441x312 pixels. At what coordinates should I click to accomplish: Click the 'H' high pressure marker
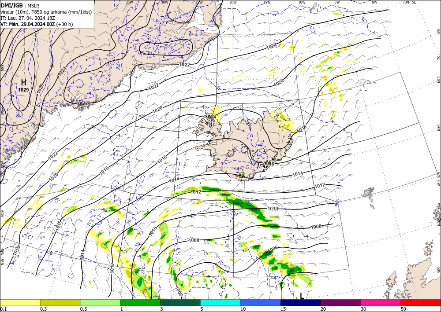click(24, 82)
